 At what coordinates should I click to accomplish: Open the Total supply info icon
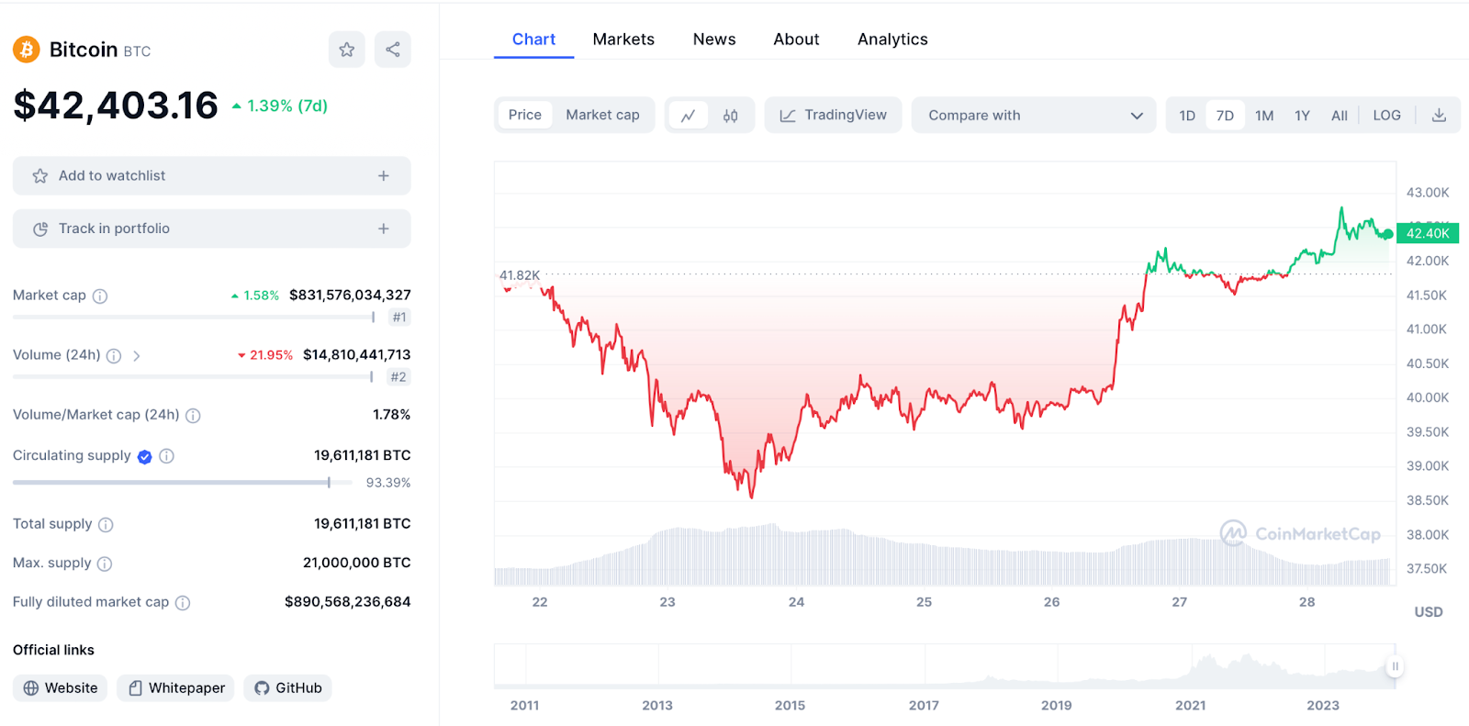106,525
